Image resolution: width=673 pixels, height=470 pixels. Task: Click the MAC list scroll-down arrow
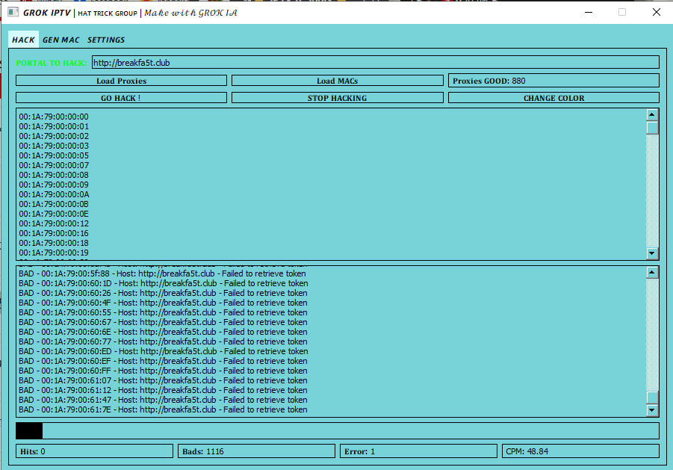click(x=651, y=253)
